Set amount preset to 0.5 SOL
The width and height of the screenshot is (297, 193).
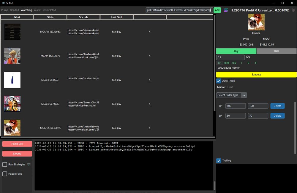(x=234, y=63)
